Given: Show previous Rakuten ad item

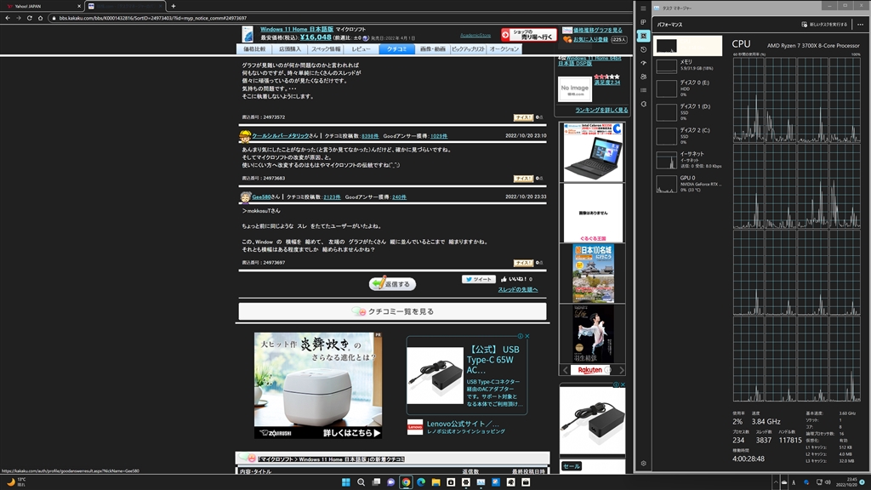Looking at the screenshot, I should click(566, 370).
